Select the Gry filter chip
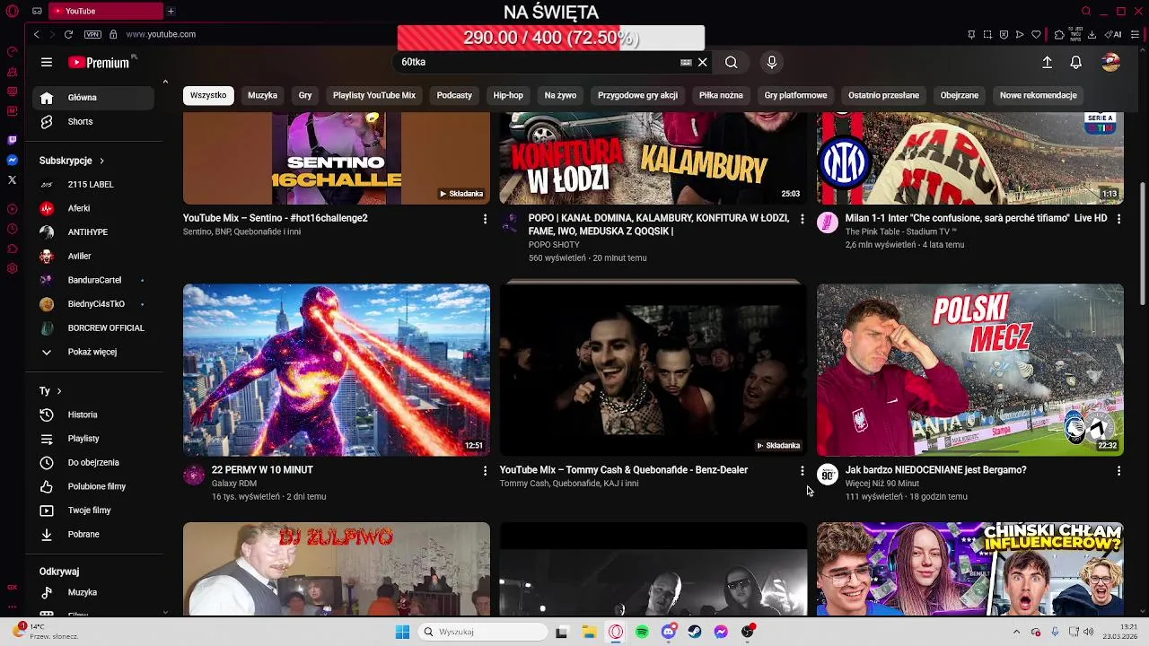1149x646 pixels. [305, 95]
